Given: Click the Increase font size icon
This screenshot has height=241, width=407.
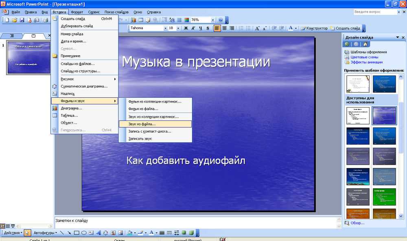Looking at the screenshot, I should 257,28.
